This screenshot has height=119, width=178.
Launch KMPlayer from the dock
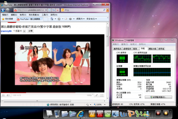115,114
